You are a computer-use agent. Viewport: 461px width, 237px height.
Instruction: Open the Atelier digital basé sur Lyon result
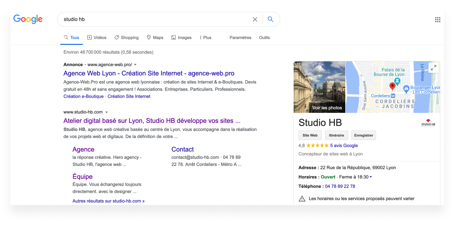(152, 121)
